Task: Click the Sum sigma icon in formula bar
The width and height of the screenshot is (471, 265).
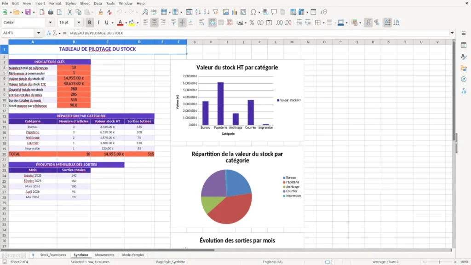Action: 55,33
